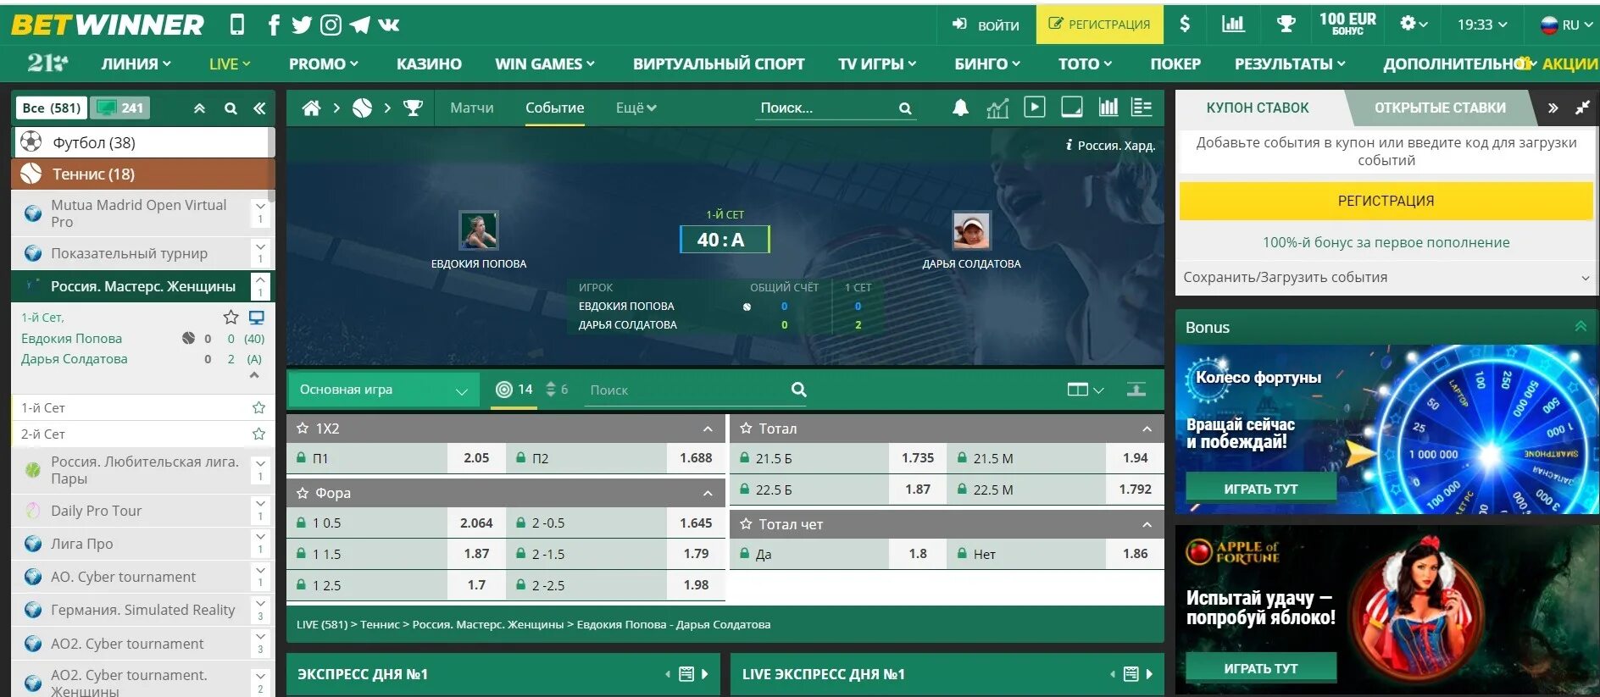Image resolution: width=1600 pixels, height=697 pixels.
Task: Open the Facebook social link
Action: coord(273,25)
